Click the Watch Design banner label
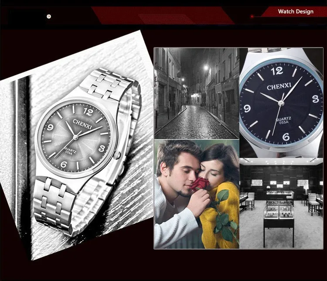 click(296, 11)
